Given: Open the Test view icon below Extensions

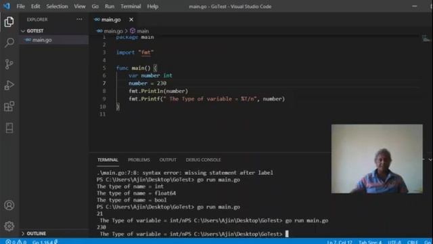Looking at the screenshot, I should 9,128.
